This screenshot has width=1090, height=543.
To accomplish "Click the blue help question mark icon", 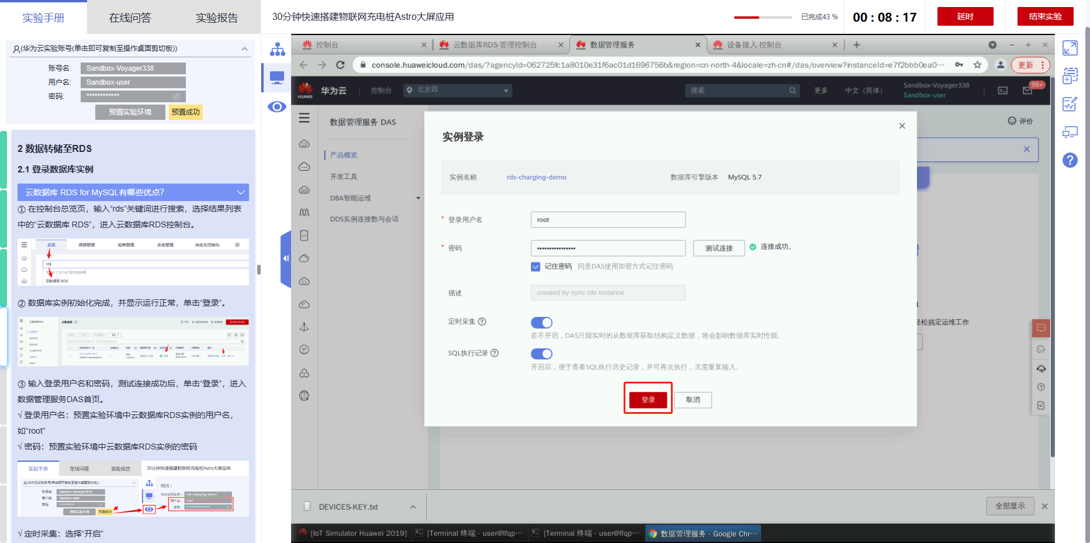I will tap(1070, 160).
